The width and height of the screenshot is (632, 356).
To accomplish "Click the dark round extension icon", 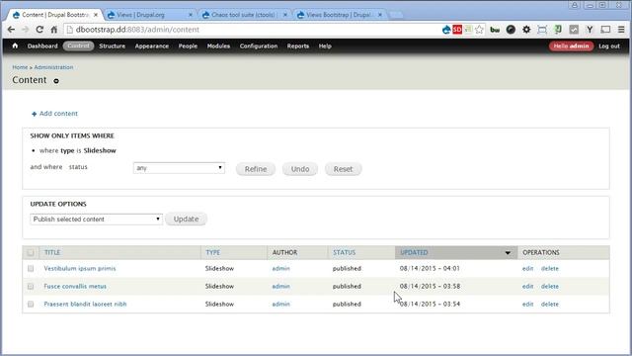I will 511,30.
